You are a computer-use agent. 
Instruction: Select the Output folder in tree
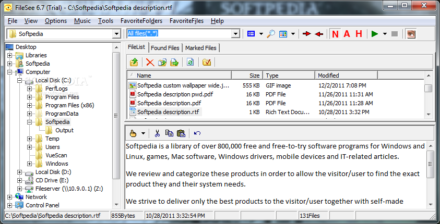pyautogui.click(x=64, y=130)
